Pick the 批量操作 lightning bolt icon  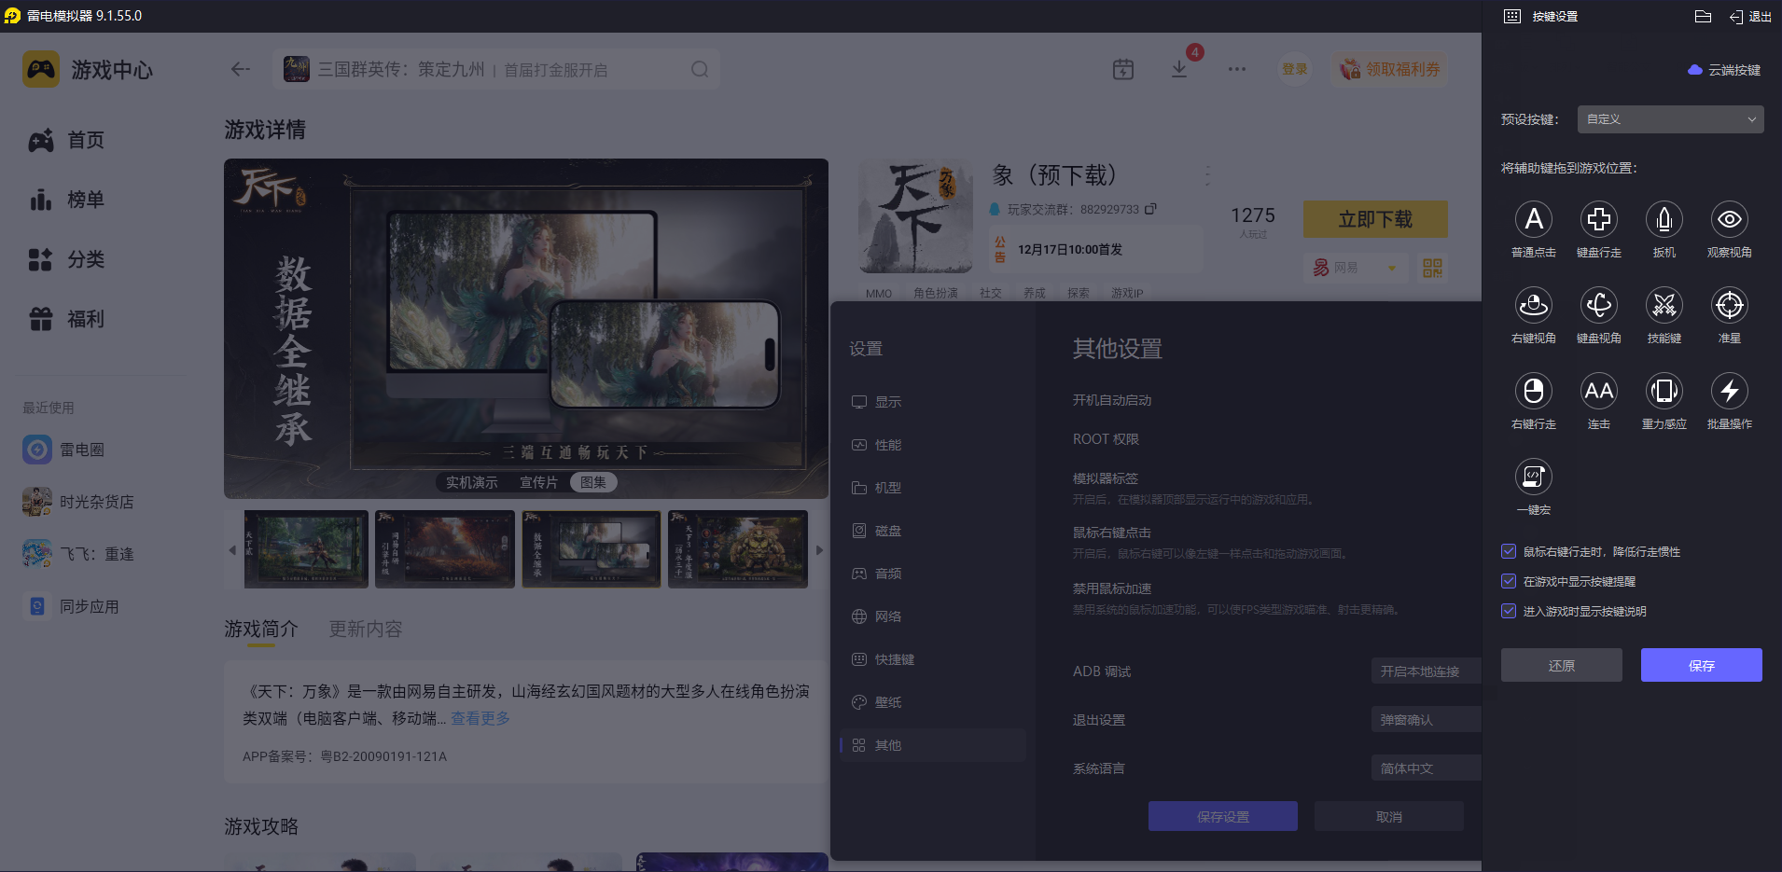[1729, 392]
